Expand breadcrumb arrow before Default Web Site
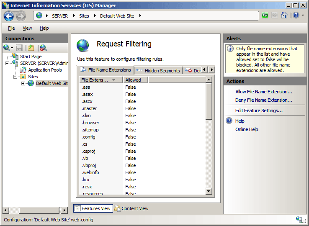309x226 pixels. pyautogui.click(x=95, y=16)
